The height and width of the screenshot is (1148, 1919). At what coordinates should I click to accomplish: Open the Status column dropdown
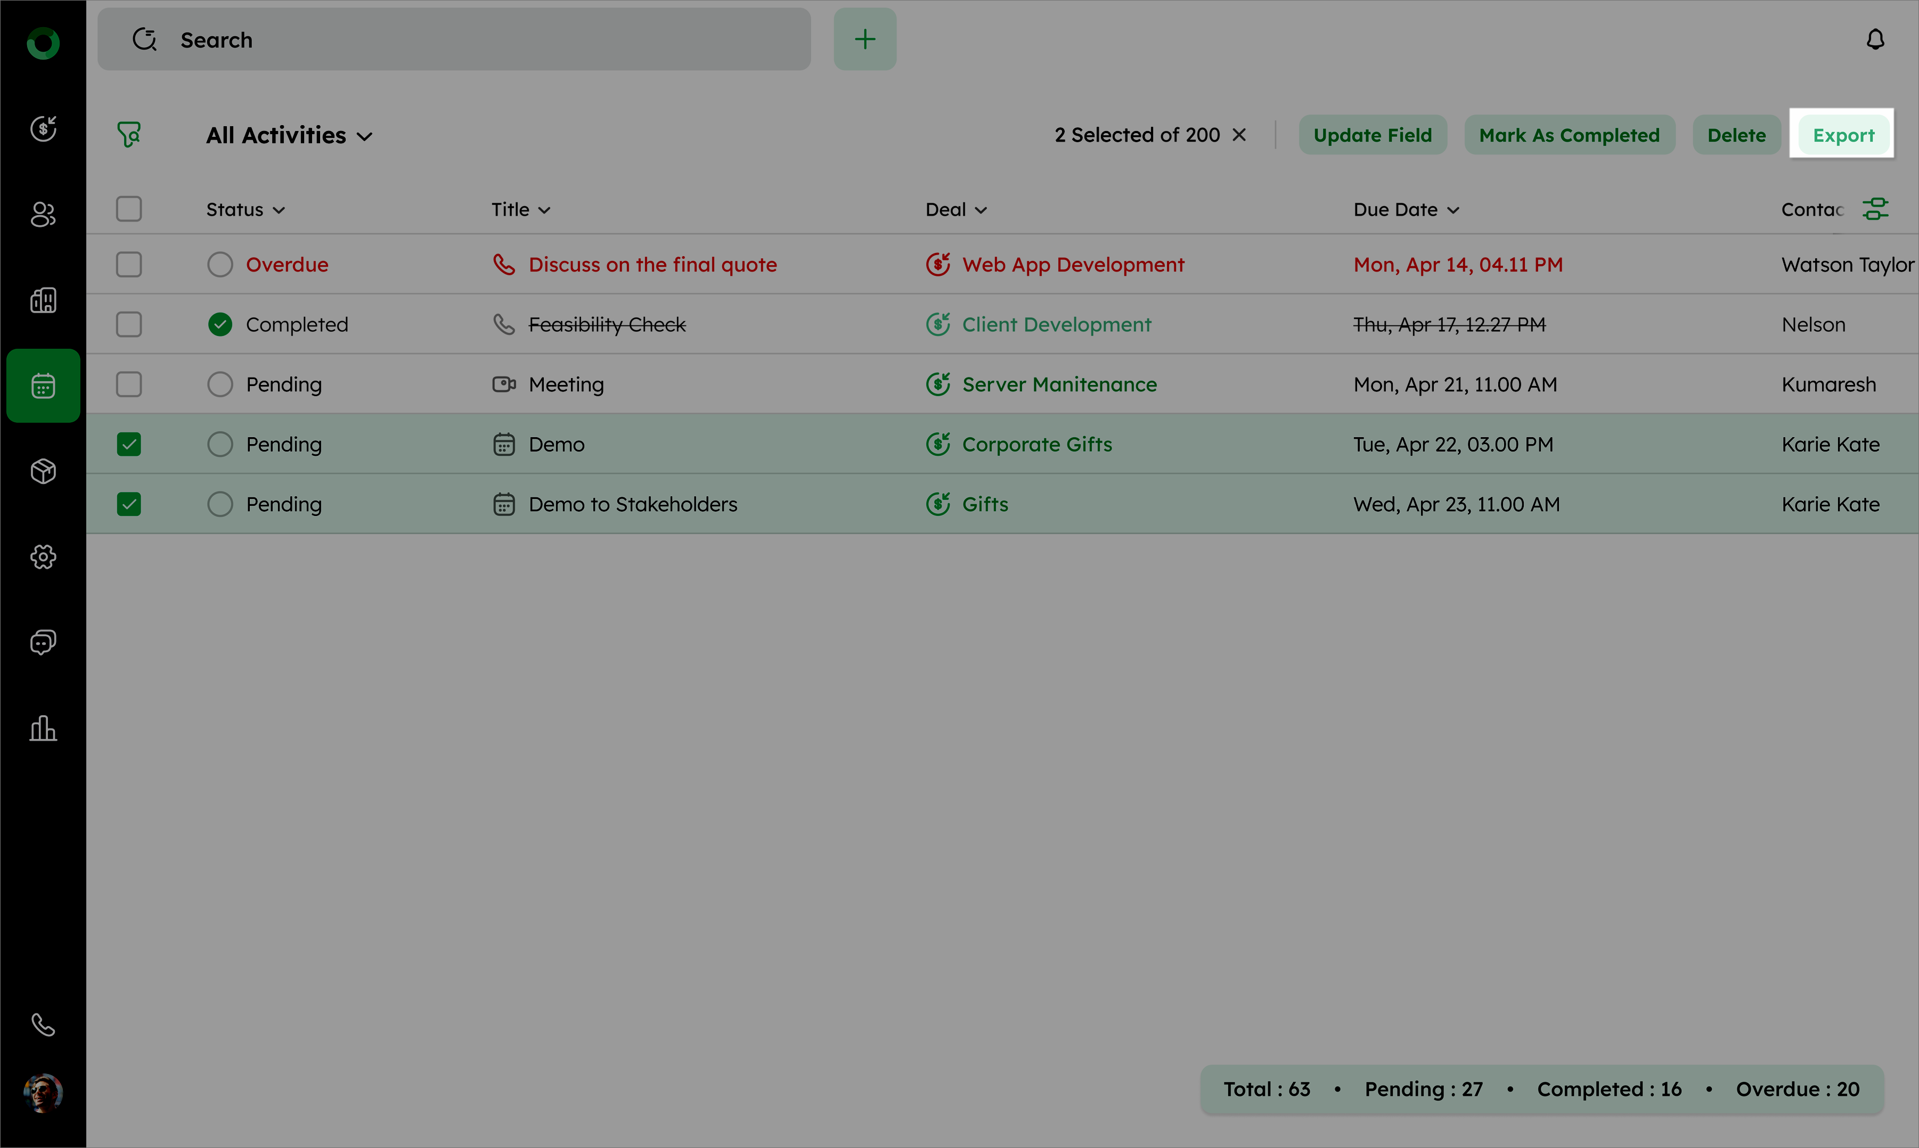click(x=246, y=210)
